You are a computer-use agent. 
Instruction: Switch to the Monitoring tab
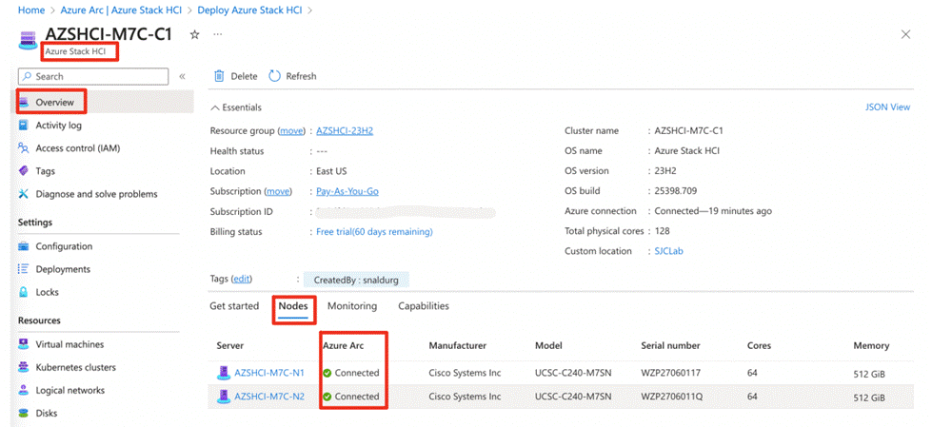352,306
